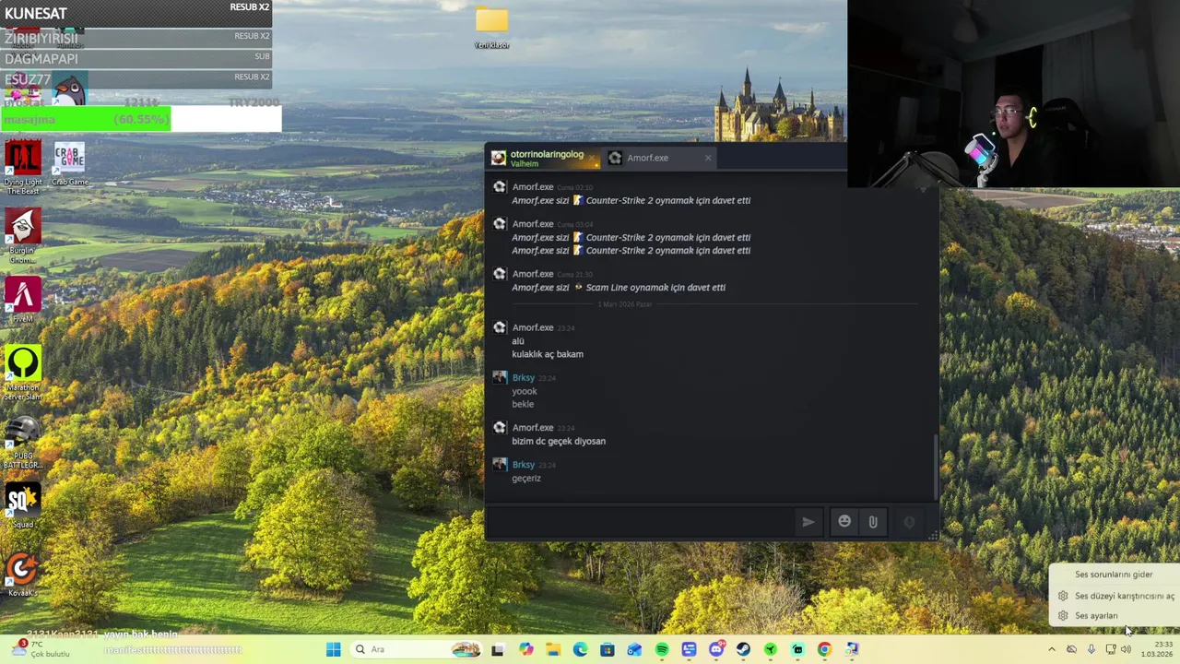This screenshot has height=664, width=1180.
Task: Open the Crab Game desktop shortcut
Action: [x=69, y=164]
